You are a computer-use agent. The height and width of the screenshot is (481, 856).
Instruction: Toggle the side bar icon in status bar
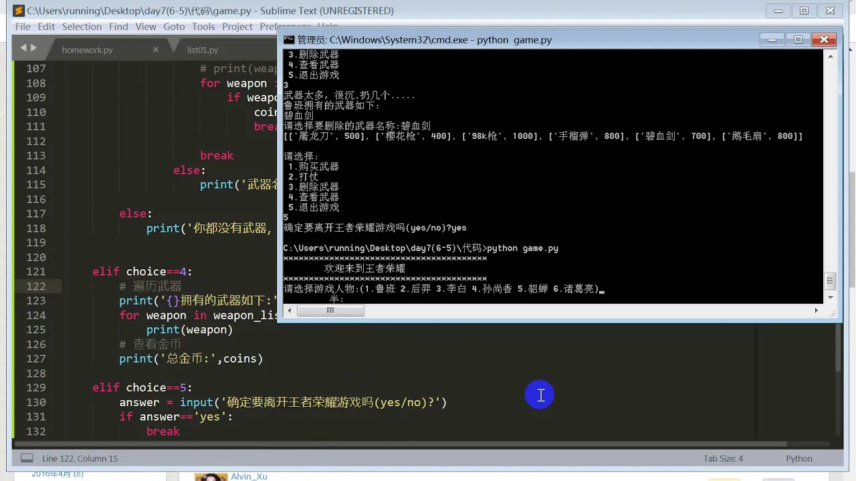click(x=27, y=458)
